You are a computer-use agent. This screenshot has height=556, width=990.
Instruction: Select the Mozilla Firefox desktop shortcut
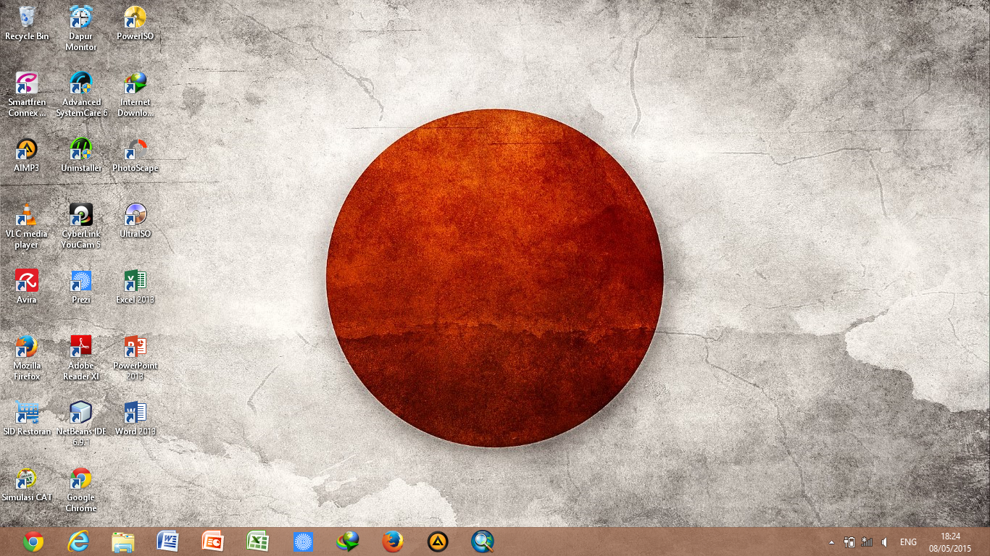(x=27, y=358)
